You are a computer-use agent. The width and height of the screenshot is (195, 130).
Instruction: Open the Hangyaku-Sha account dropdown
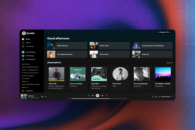[x=164, y=32]
